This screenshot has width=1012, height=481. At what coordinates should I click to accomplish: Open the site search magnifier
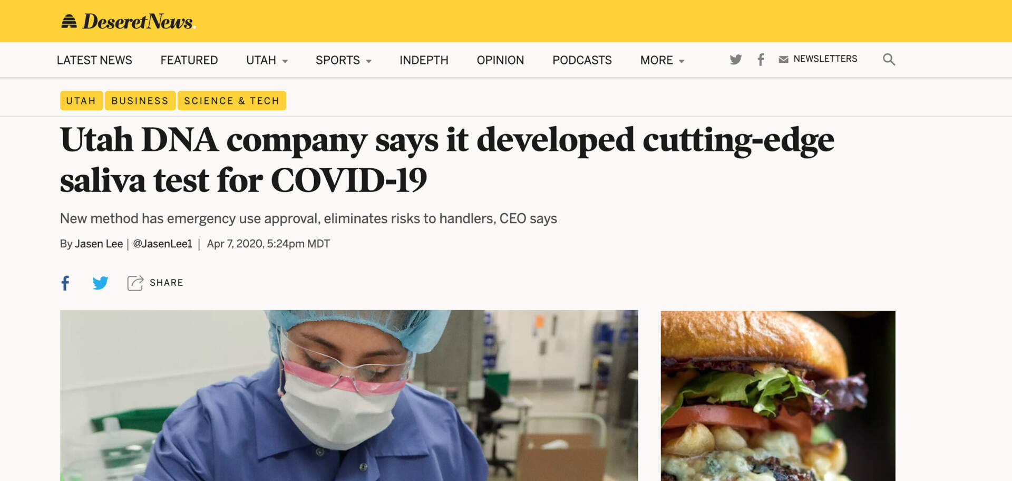[x=889, y=59]
